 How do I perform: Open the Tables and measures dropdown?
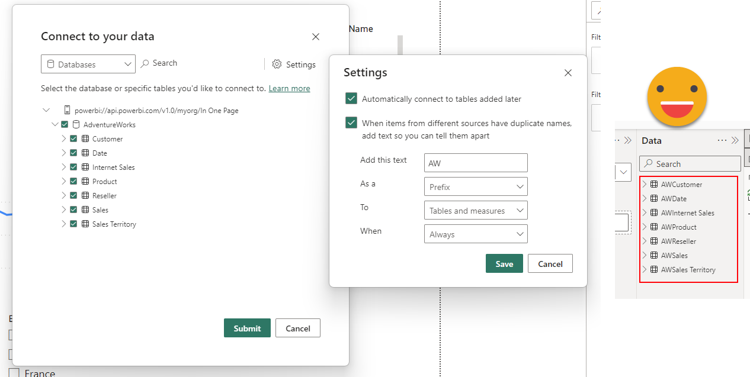point(476,211)
